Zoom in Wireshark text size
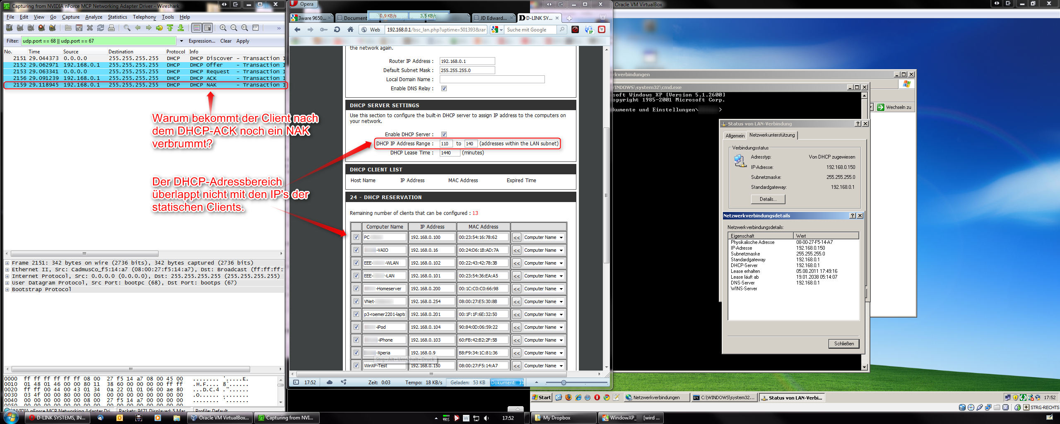1060x424 pixels. [223, 28]
